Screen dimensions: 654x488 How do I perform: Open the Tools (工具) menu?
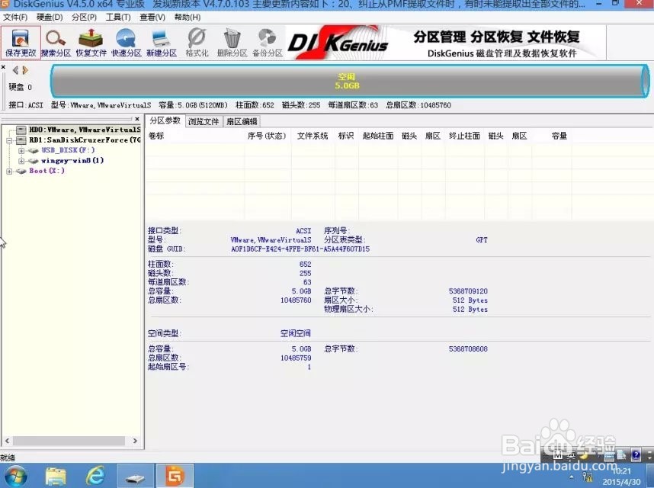pyautogui.click(x=118, y=17)
